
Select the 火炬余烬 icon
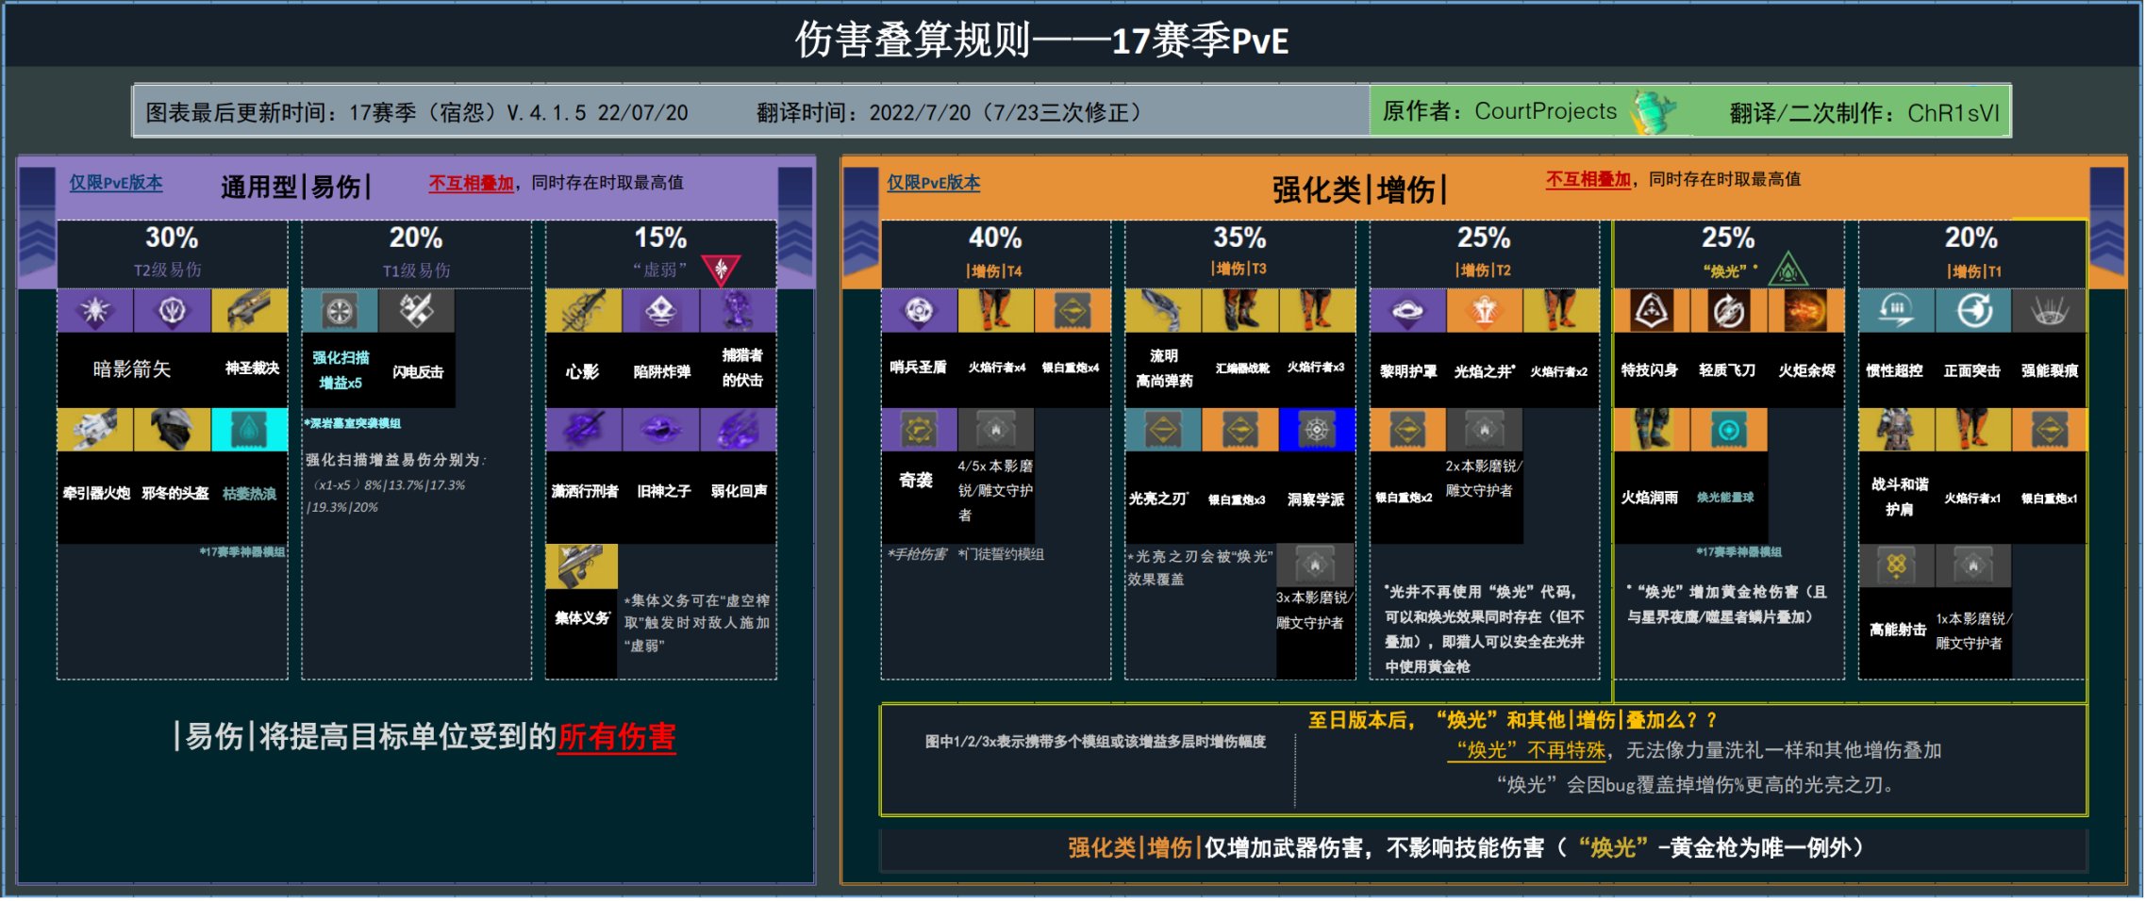point(1805,311)
